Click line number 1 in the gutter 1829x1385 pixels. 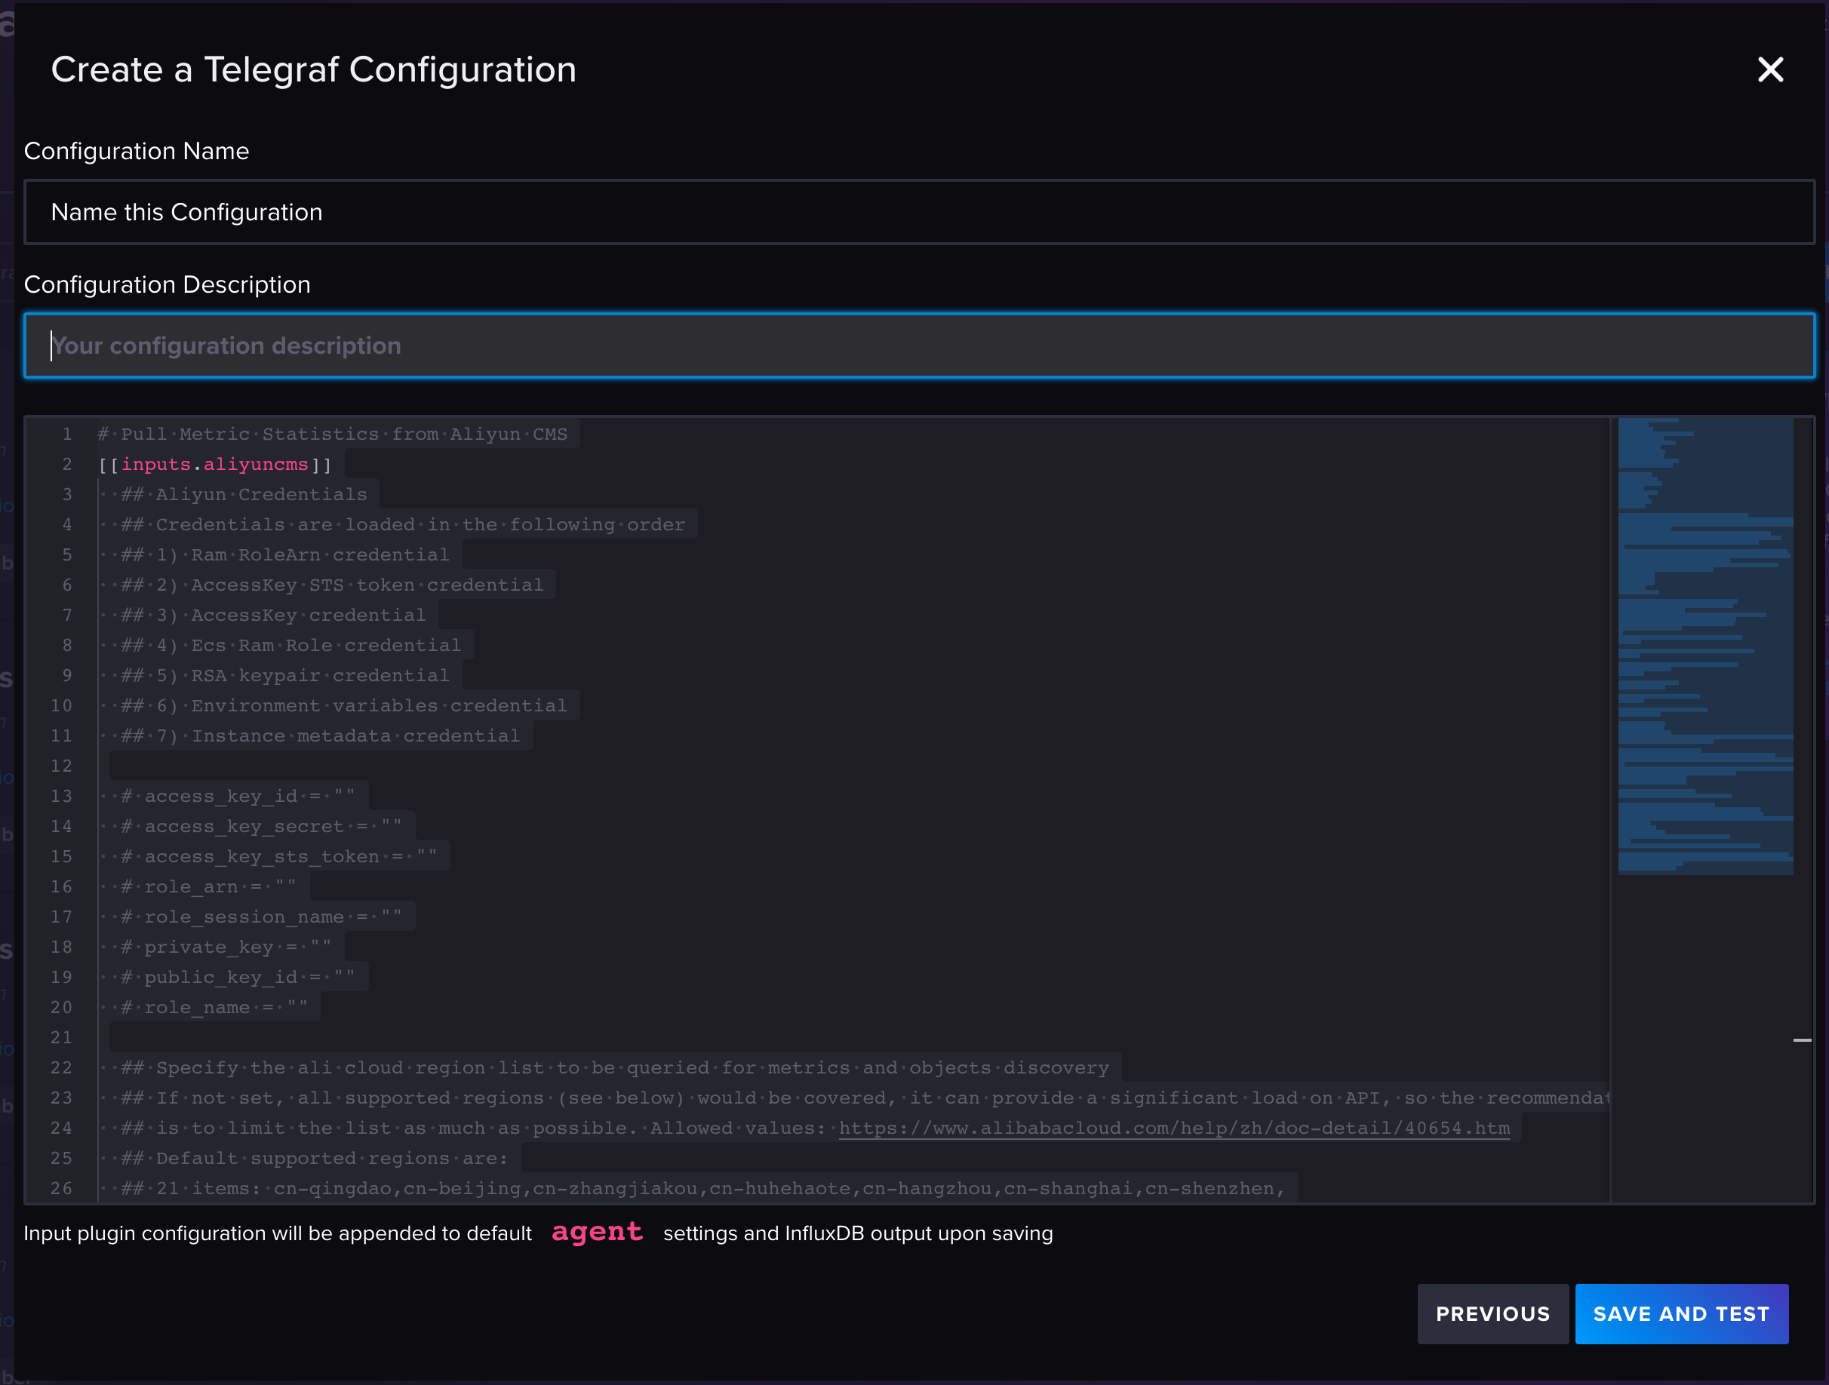67,433
